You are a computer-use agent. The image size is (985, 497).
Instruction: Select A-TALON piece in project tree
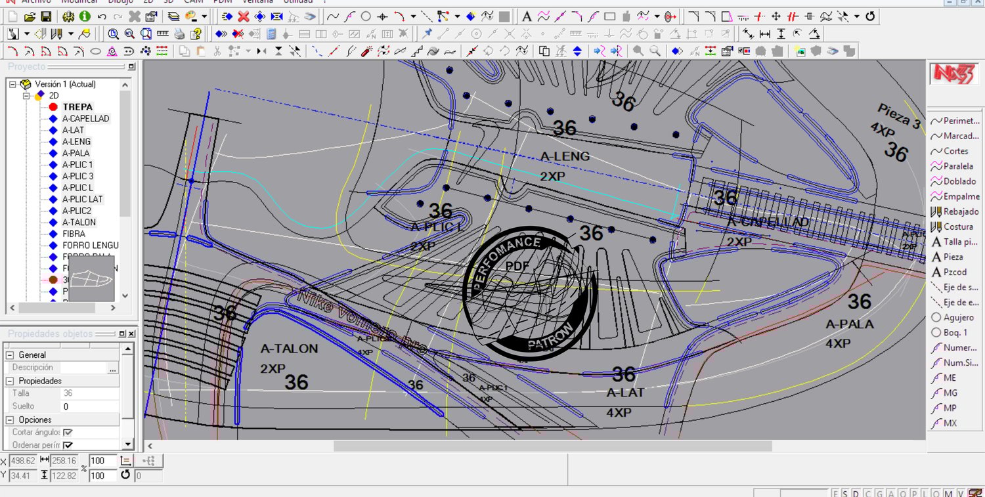point(79,223)
